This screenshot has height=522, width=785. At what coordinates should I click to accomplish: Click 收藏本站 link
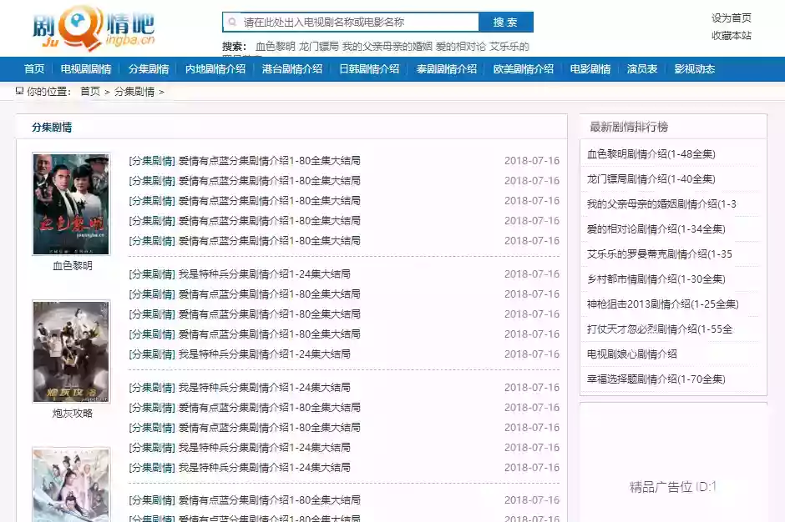tap(732, 36)
